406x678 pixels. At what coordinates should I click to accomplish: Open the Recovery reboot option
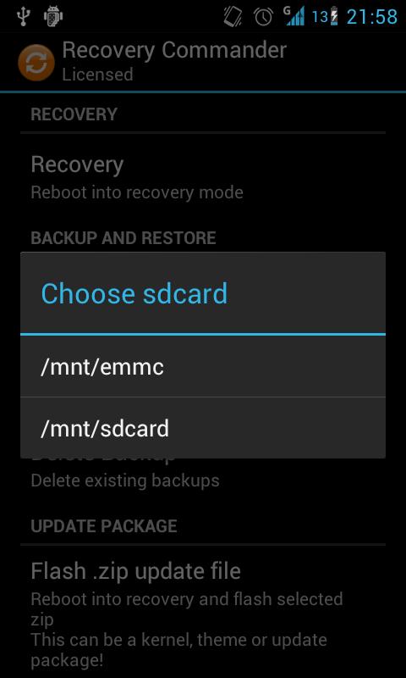tap(203, 176)
